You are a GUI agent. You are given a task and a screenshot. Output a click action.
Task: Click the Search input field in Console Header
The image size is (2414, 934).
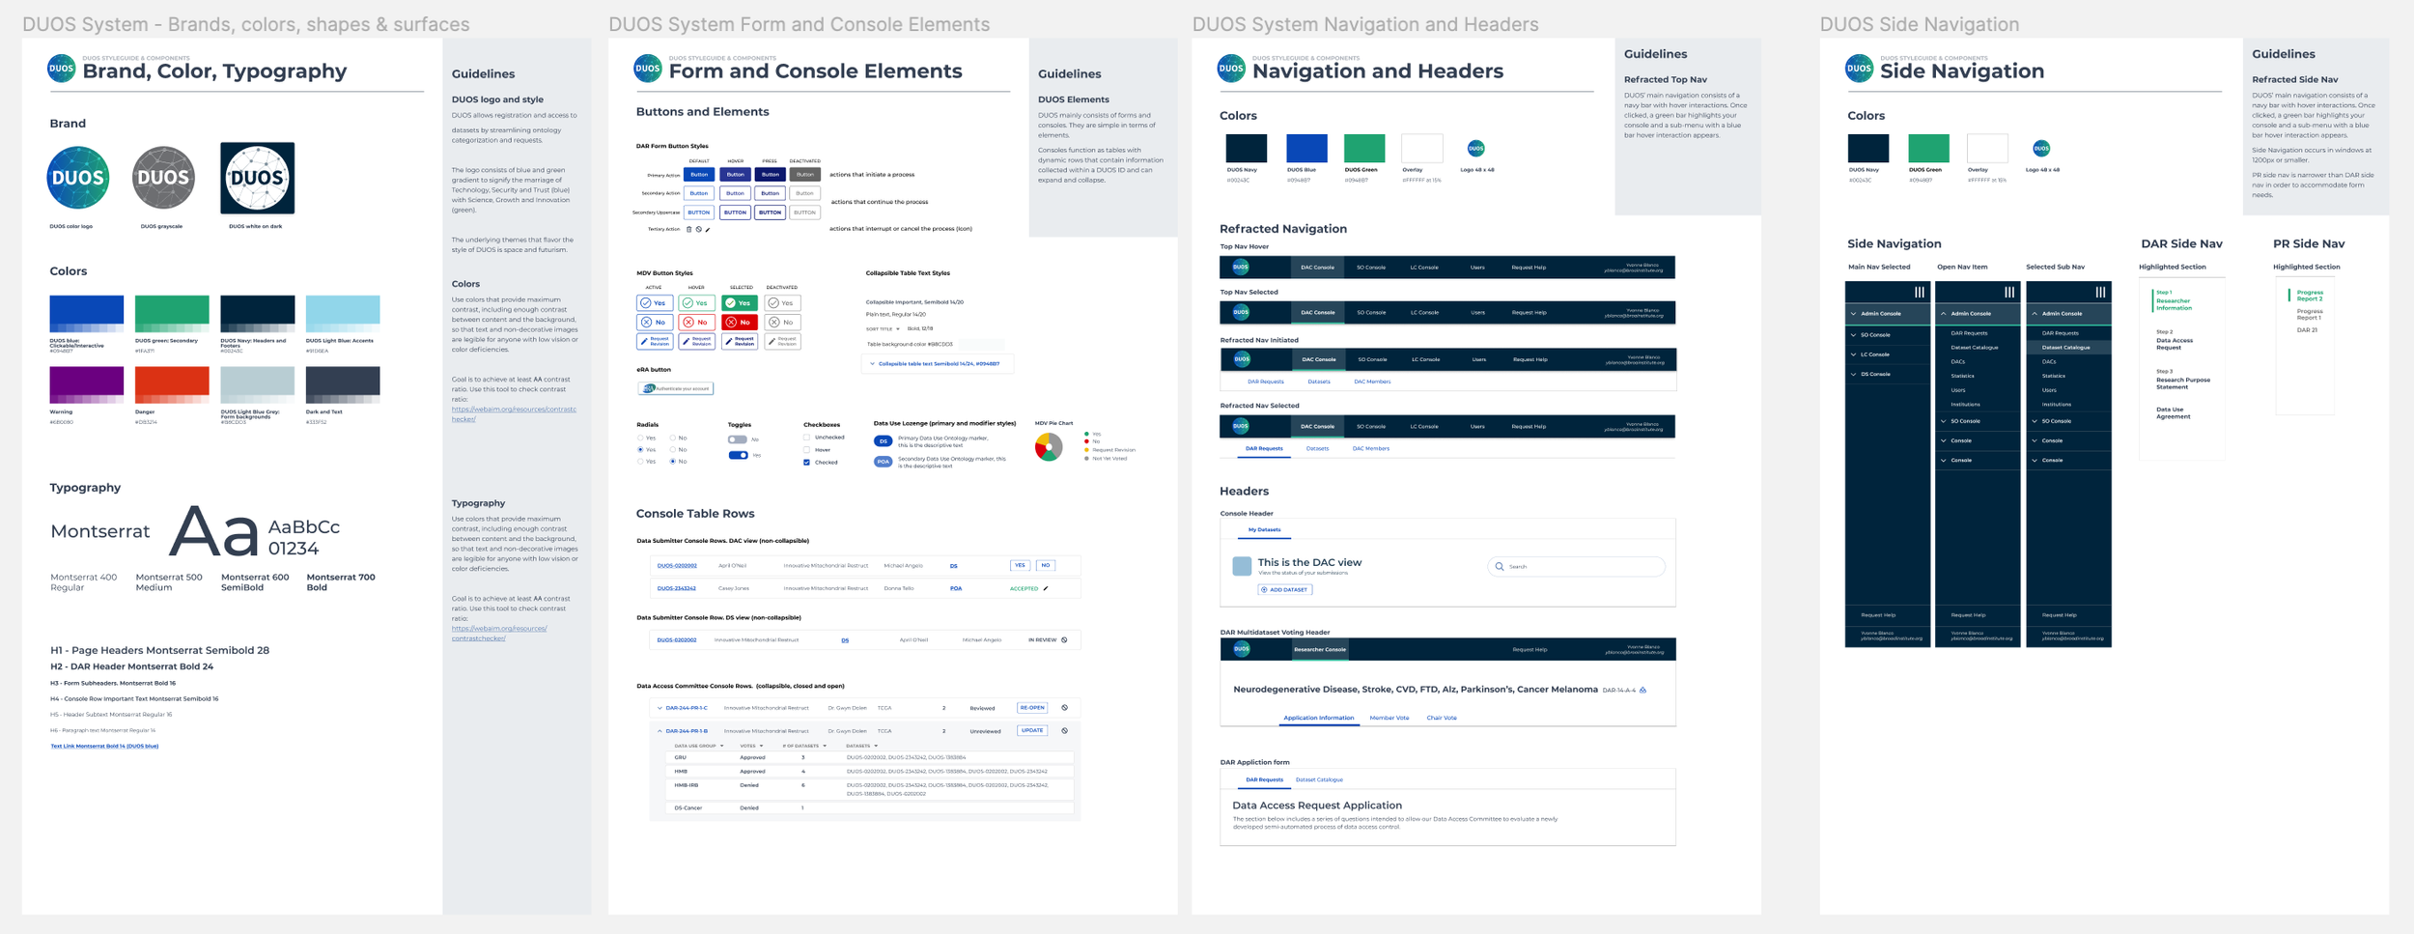(x=1576, y=566)
